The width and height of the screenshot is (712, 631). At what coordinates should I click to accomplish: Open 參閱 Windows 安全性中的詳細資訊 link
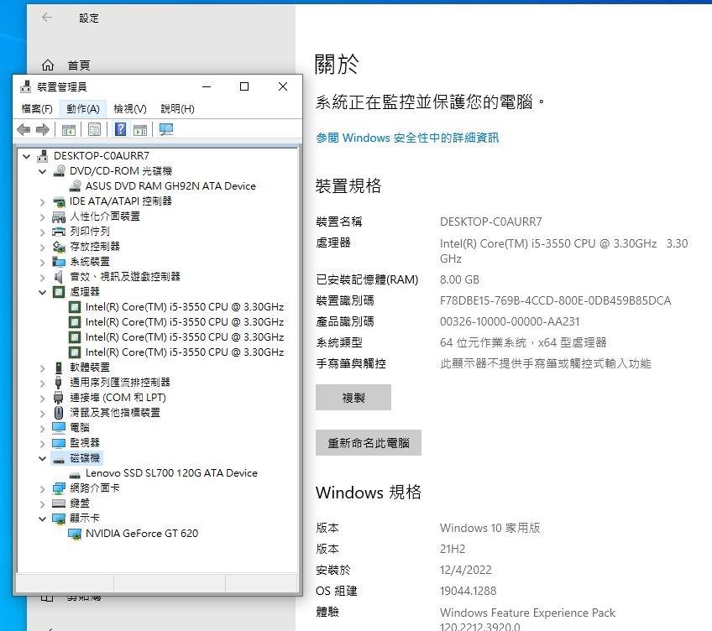pyautogui.click(x=407, y=138)
